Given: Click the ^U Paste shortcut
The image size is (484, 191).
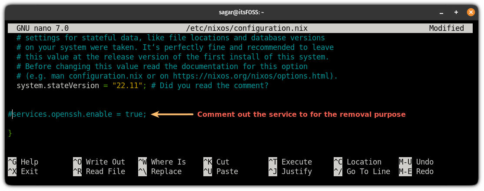Looking at the screenshot, I should 221,171.
